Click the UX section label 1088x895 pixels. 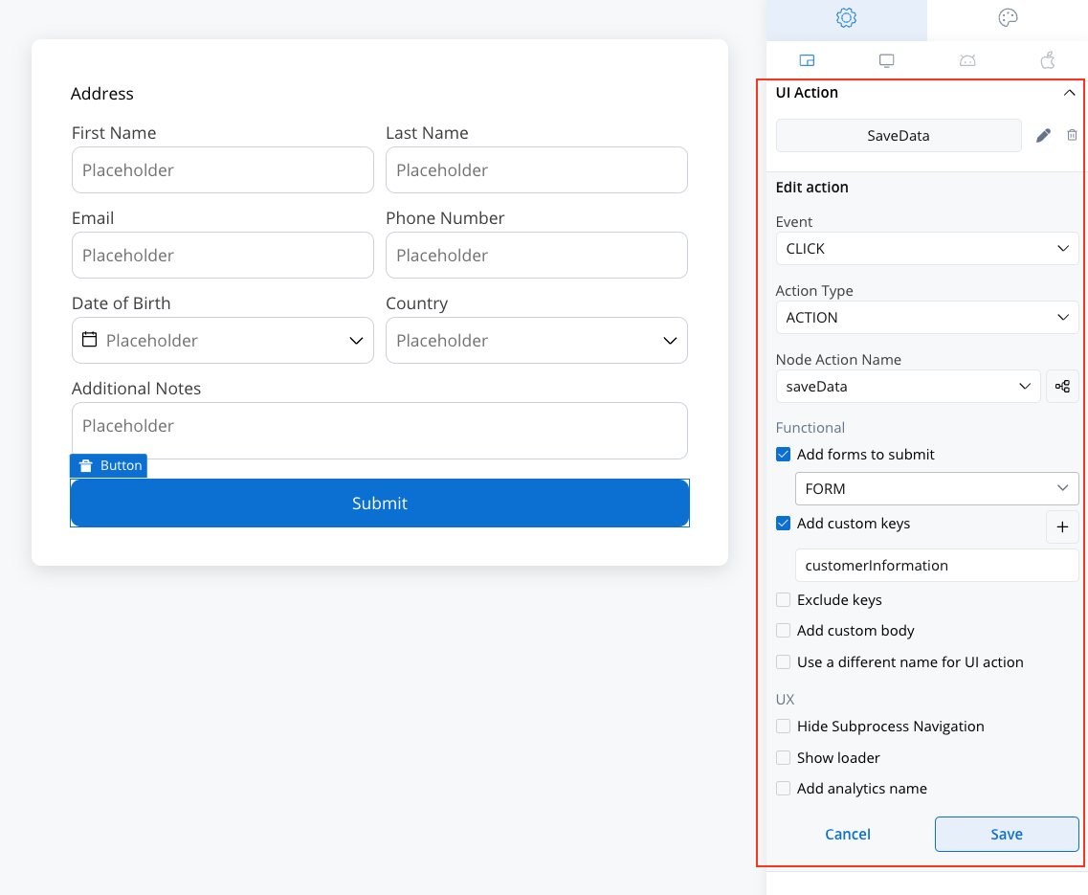pos(785,699)
